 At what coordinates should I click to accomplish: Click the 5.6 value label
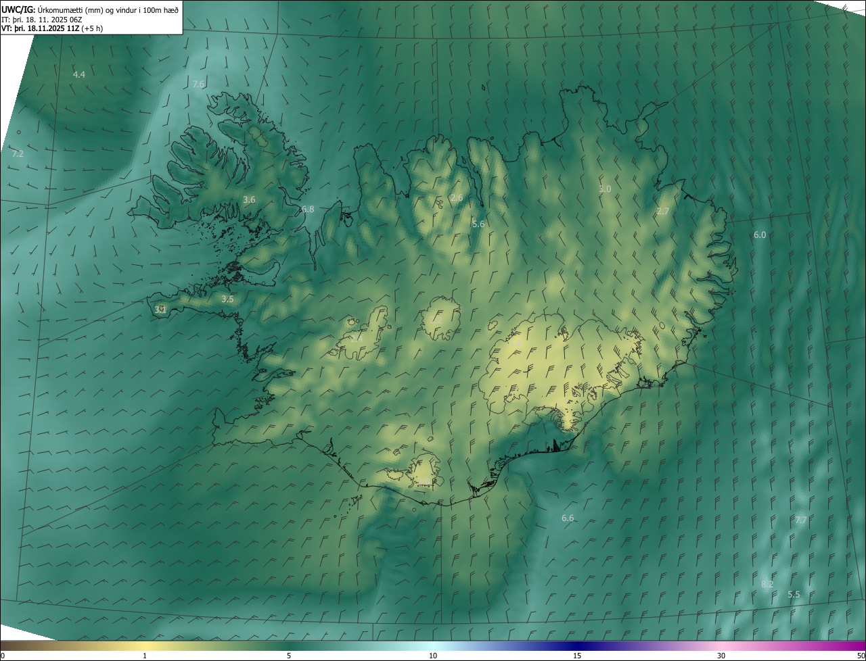point(478,224)
